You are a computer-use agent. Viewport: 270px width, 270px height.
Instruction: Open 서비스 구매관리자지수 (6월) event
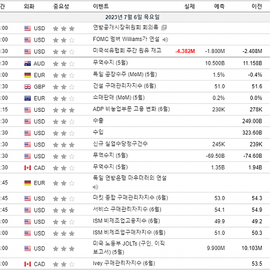[127, 210]
